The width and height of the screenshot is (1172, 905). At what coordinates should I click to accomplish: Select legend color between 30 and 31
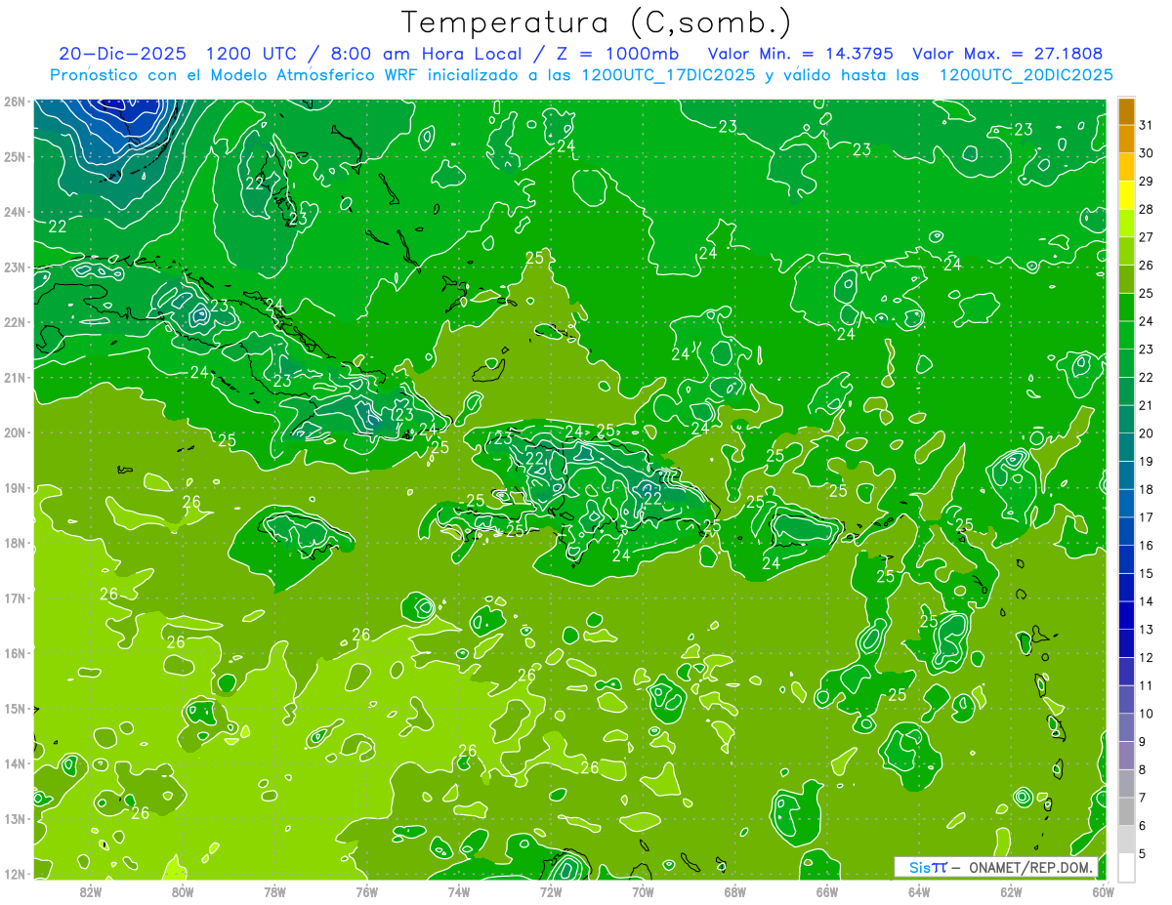coord(1126,140)
